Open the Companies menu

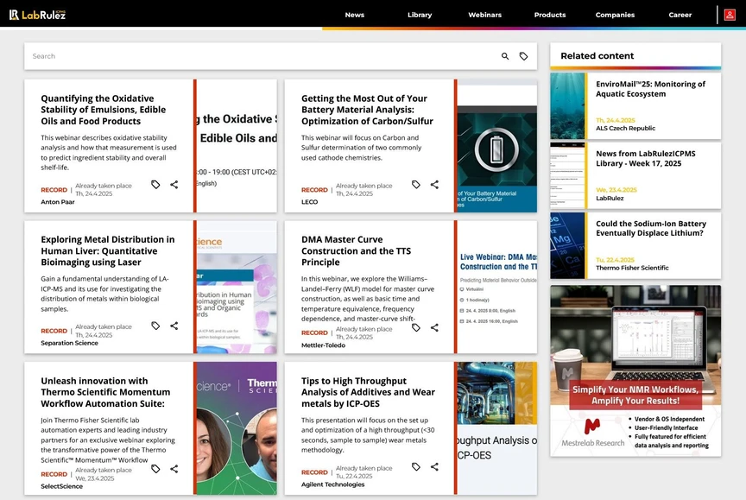pos(615,15)
